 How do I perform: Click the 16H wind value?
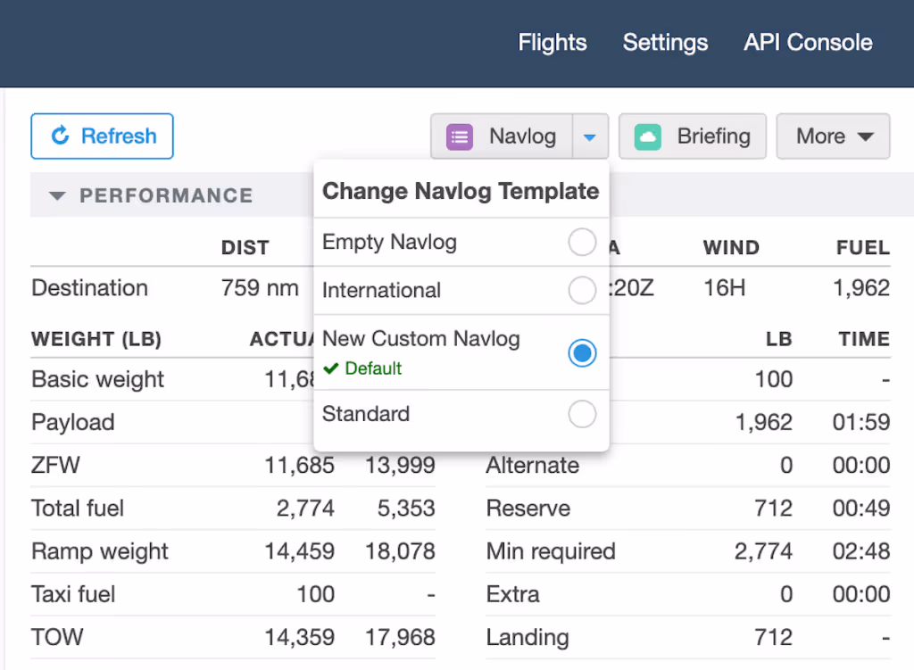pos(725,288)
